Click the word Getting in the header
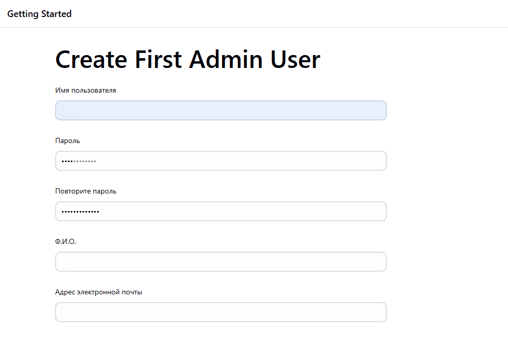This screenshot has height=352, width=508. point(22,14)
